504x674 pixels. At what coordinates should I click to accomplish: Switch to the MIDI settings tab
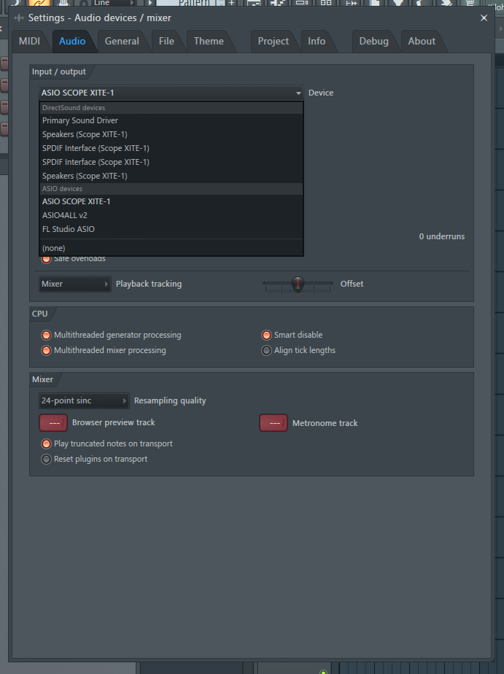pos(29,42)
